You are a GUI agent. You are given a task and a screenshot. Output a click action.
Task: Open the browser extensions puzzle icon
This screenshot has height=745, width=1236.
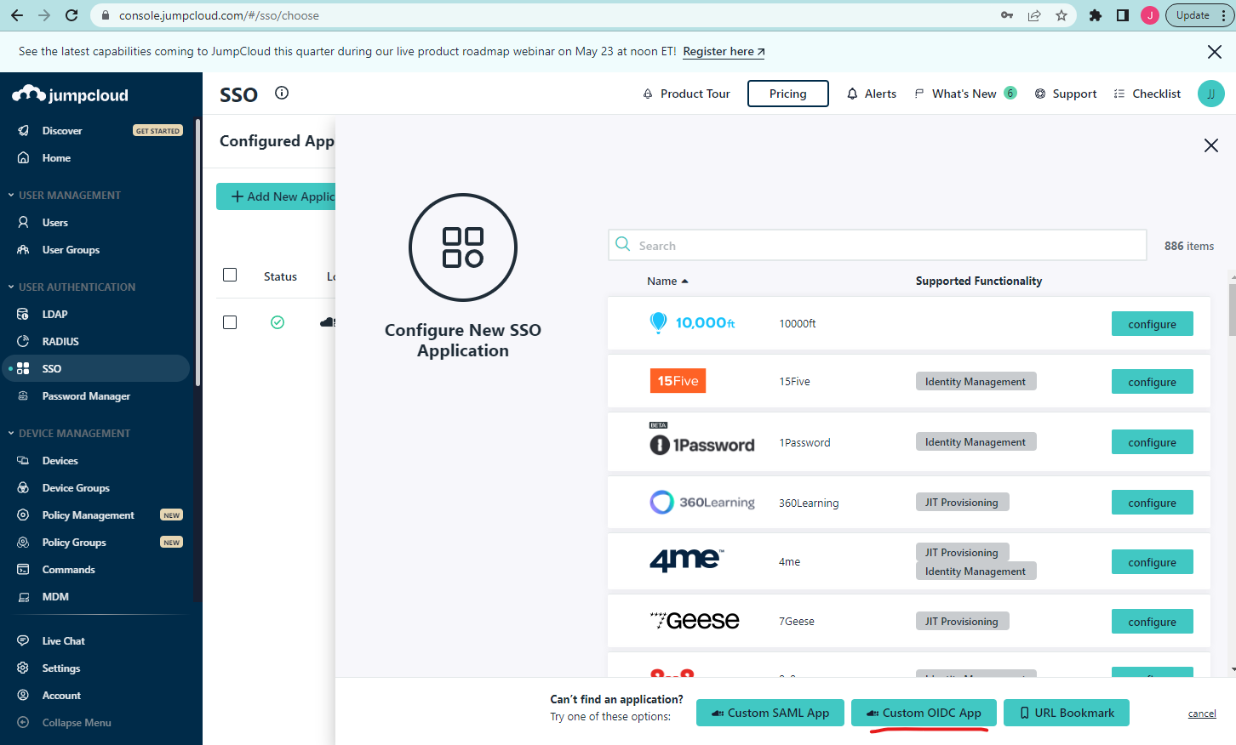pyautogui.click(x=1096, y=15)
